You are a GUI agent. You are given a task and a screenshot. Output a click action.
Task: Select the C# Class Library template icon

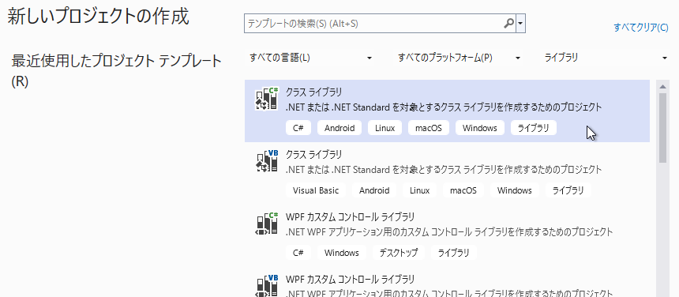[x=267, y=100]
